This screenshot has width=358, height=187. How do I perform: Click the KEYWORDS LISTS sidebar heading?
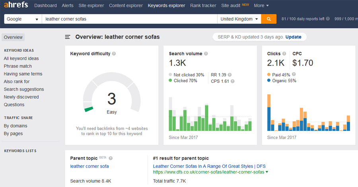[x=20, y=151]
